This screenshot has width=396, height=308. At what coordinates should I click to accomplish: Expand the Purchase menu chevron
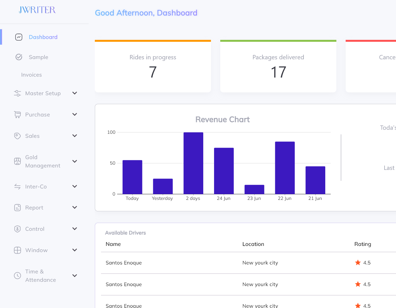point(74,115)
